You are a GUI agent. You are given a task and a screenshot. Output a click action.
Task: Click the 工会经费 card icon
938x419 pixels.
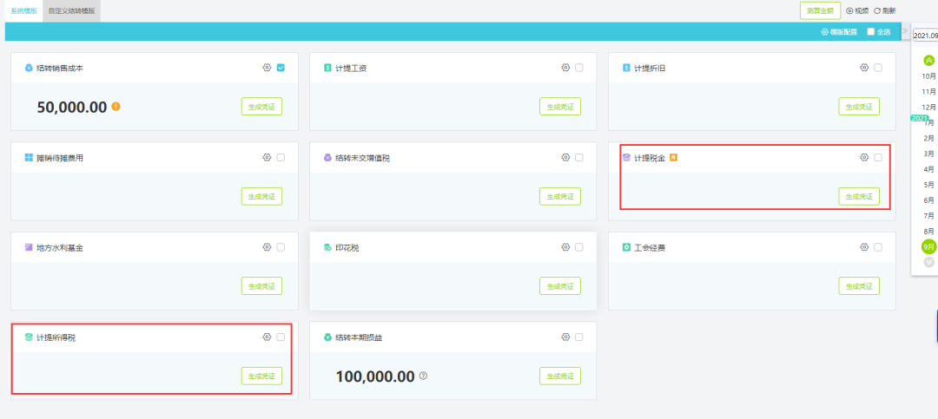pos(626,247)
